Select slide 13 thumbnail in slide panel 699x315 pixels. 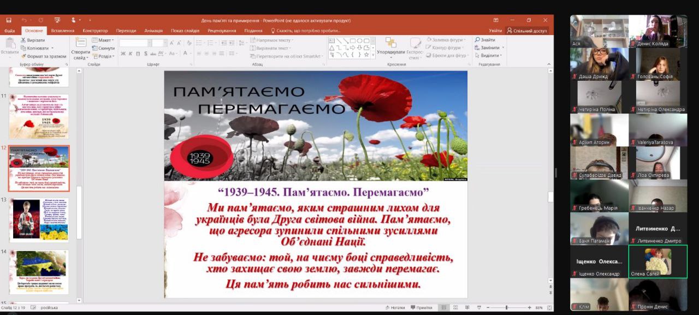(39, 219)
